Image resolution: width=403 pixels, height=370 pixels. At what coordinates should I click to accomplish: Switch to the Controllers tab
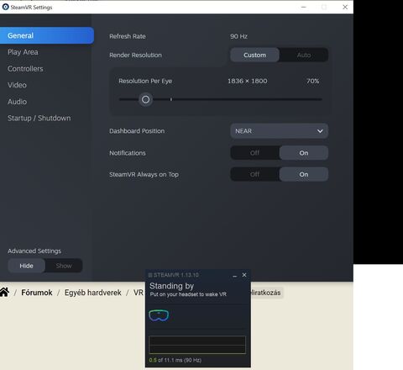coord(25,69)
